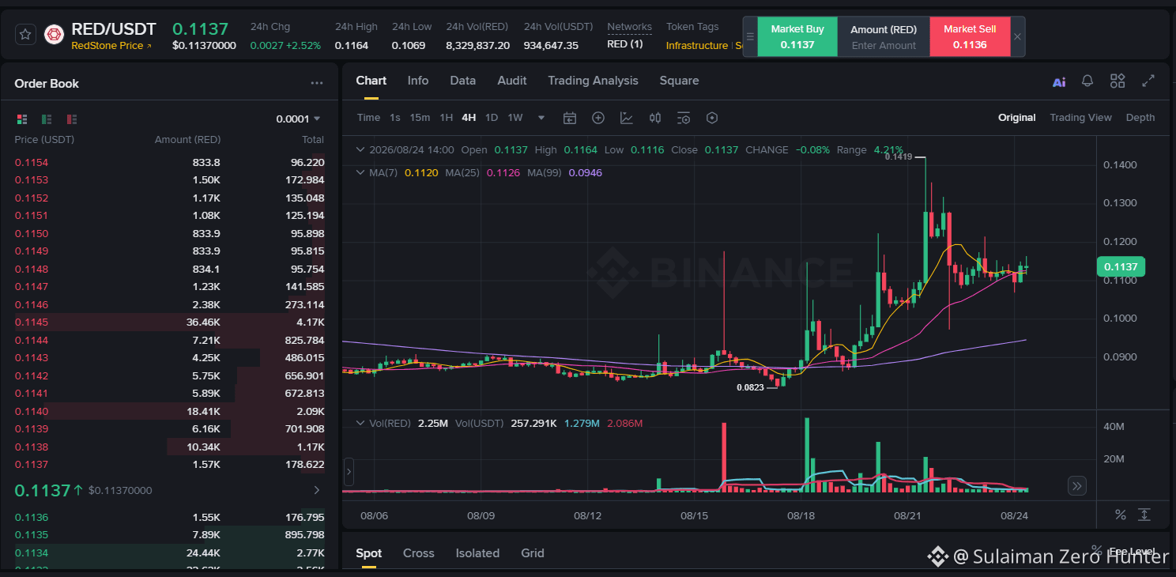1176x577 pixels.
Task: Show both buy and sell orders view
Action: 22,119
